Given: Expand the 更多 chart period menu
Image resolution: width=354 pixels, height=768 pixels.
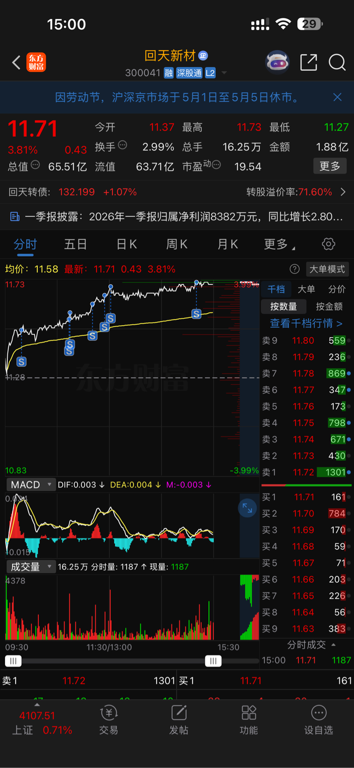Looking at the screenshot, I should (279, 244).
